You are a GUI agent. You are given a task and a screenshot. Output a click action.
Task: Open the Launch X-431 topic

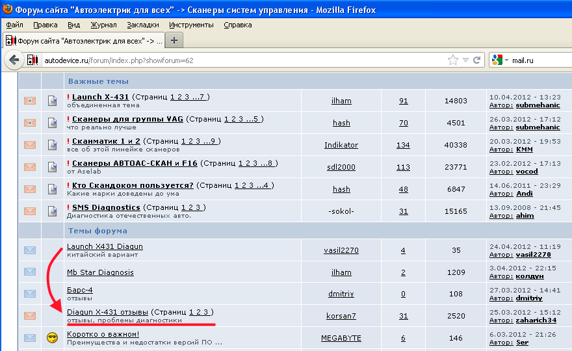[x=100, y=97]
